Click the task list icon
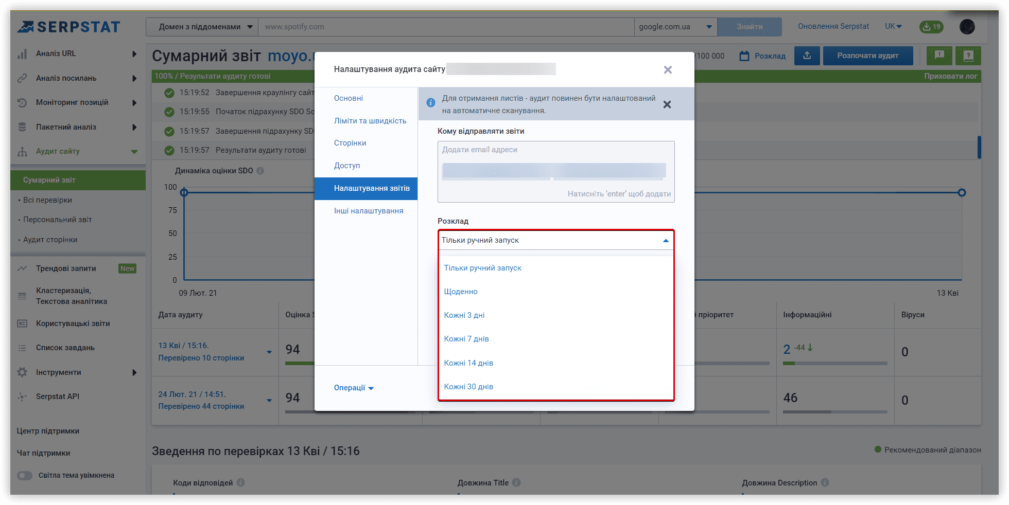The height and width of the screenshot is (505, 1009). (x=22, y=348)
